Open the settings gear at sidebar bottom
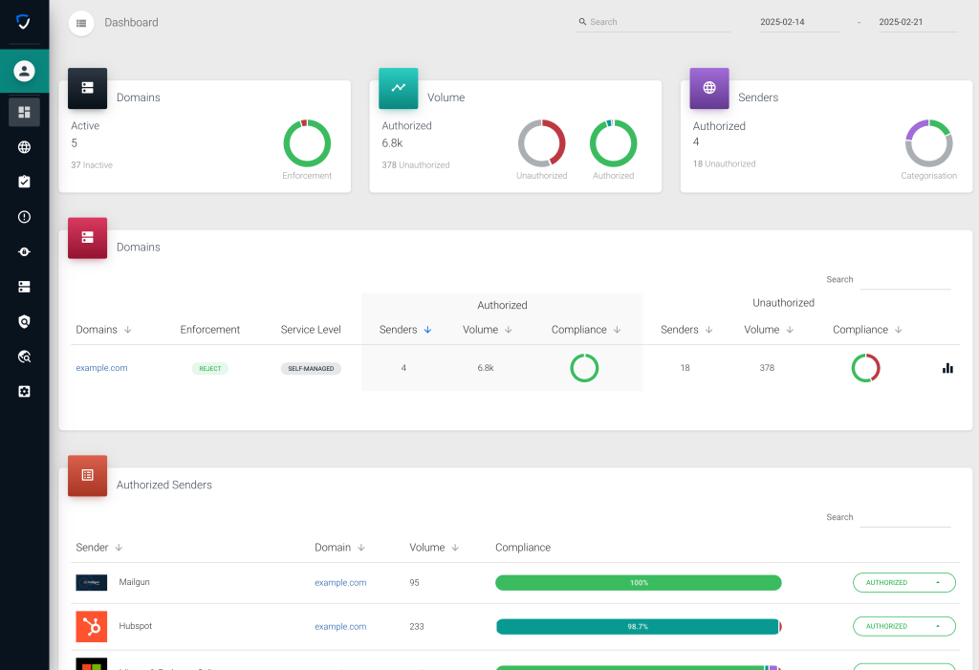979x670 pixels. [x=24, y=391]
